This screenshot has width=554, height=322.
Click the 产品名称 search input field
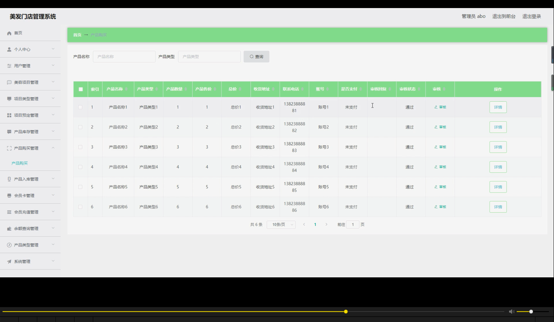[x=124, y=57]
